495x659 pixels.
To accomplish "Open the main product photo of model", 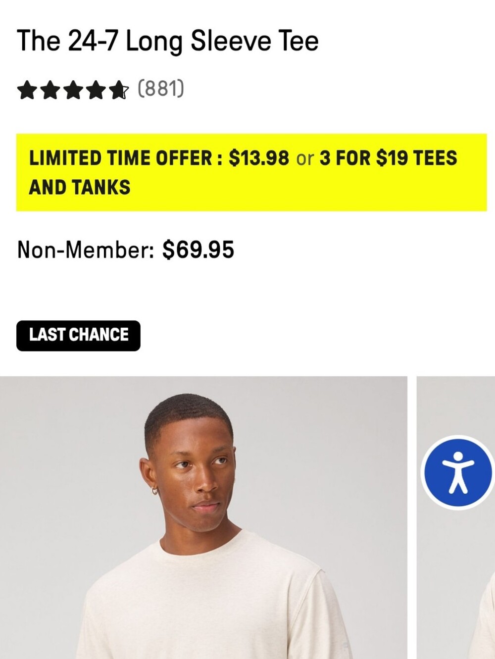I will 203,517.
